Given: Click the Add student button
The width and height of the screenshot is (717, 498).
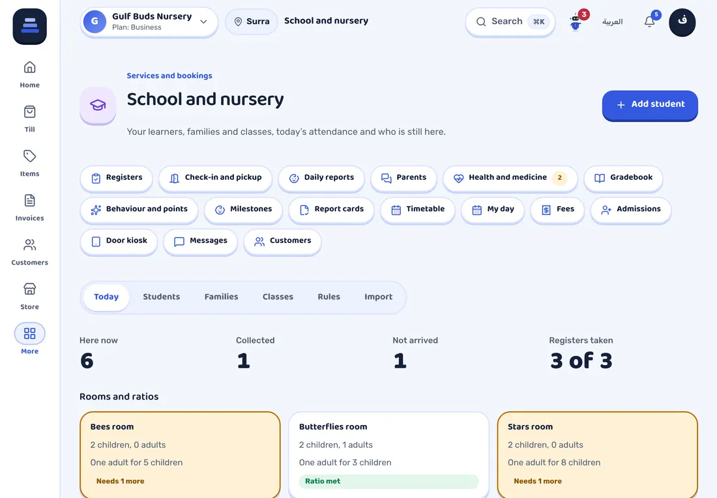Looking at the screenshot, I should click(650, 105).
